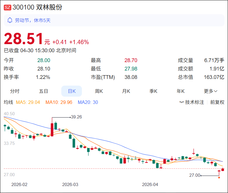Select the 周K chart tab
Screen dimensions: 228x193
point(99,91)
